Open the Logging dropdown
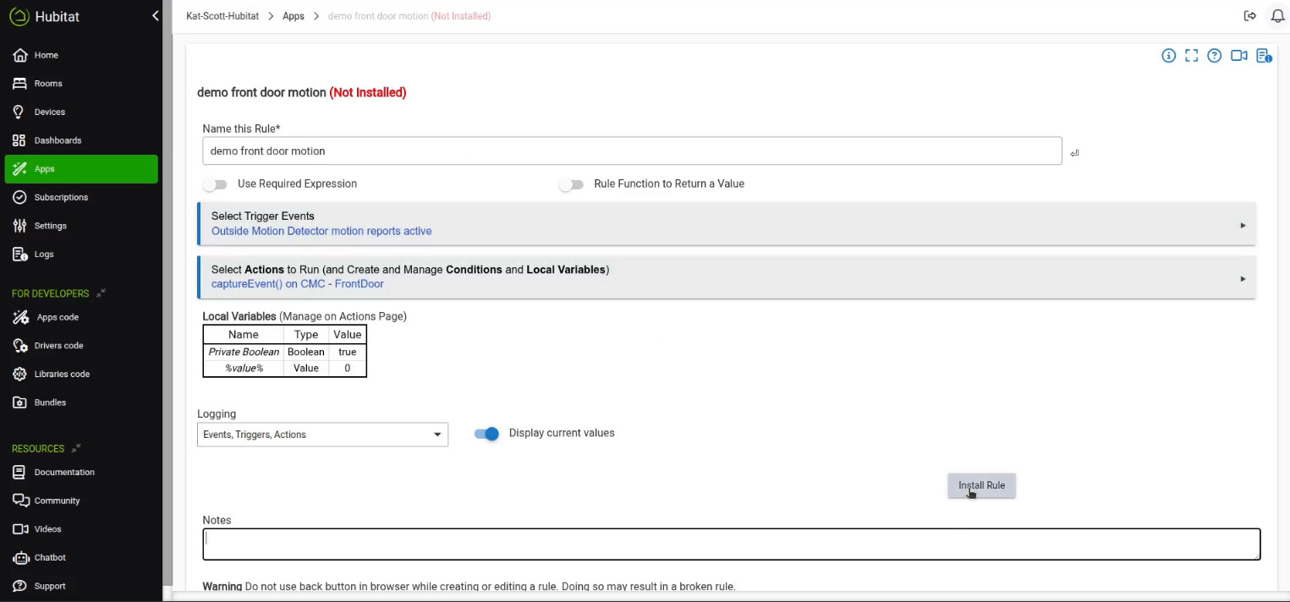Image resolution: width=1290 pixels, height=602 pixels. point(322,435)
